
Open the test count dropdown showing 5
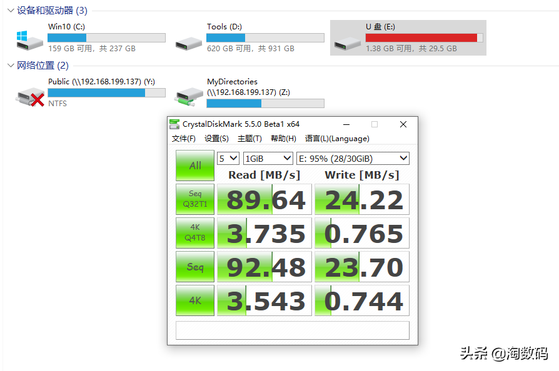tap(228, 159)
